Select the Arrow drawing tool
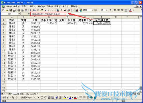 (38, 97)
